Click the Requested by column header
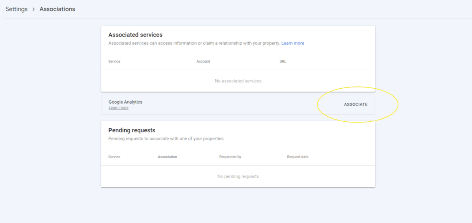 (x=230, y=157)
